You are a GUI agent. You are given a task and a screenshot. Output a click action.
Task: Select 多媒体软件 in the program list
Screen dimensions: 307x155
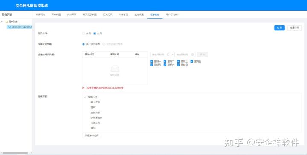[x=96, y=118]
